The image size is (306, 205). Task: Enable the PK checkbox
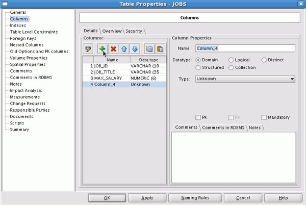198,117
